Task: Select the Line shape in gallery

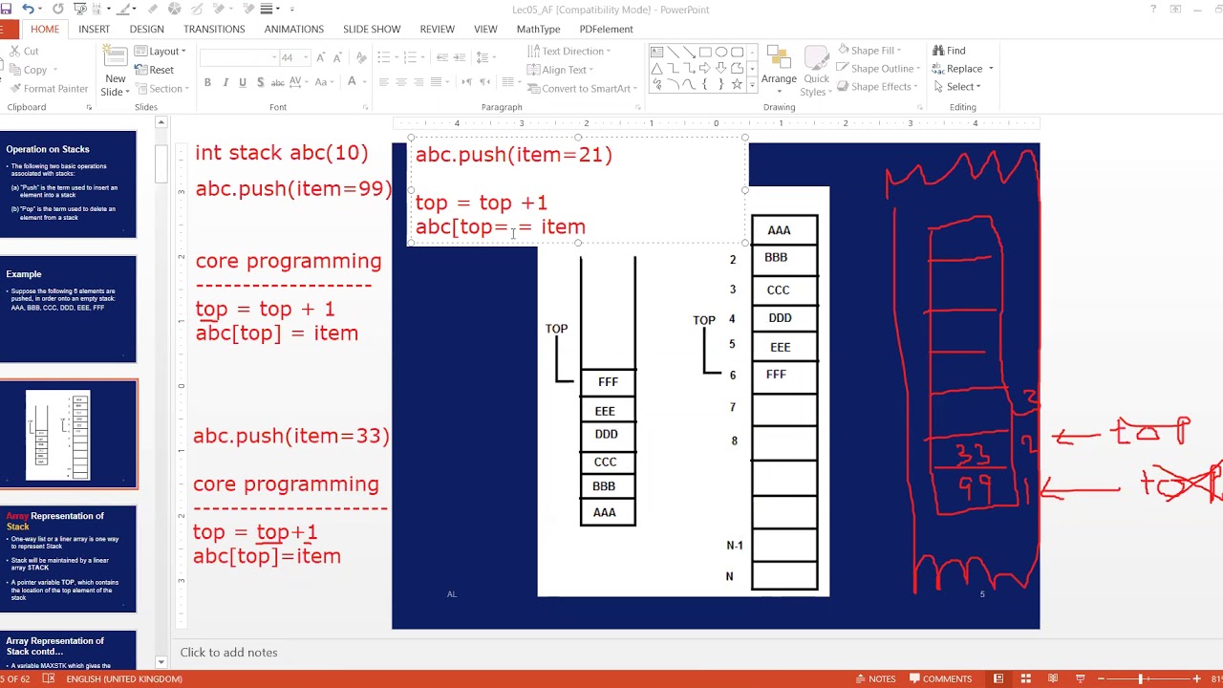Action: tap(673, 53)
